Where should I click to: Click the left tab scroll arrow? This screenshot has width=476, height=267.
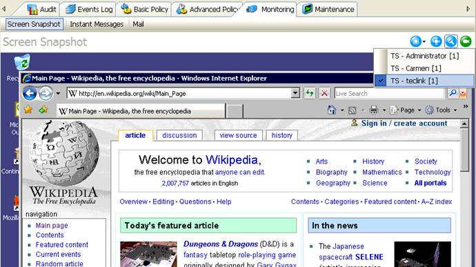tap(4, 9)
